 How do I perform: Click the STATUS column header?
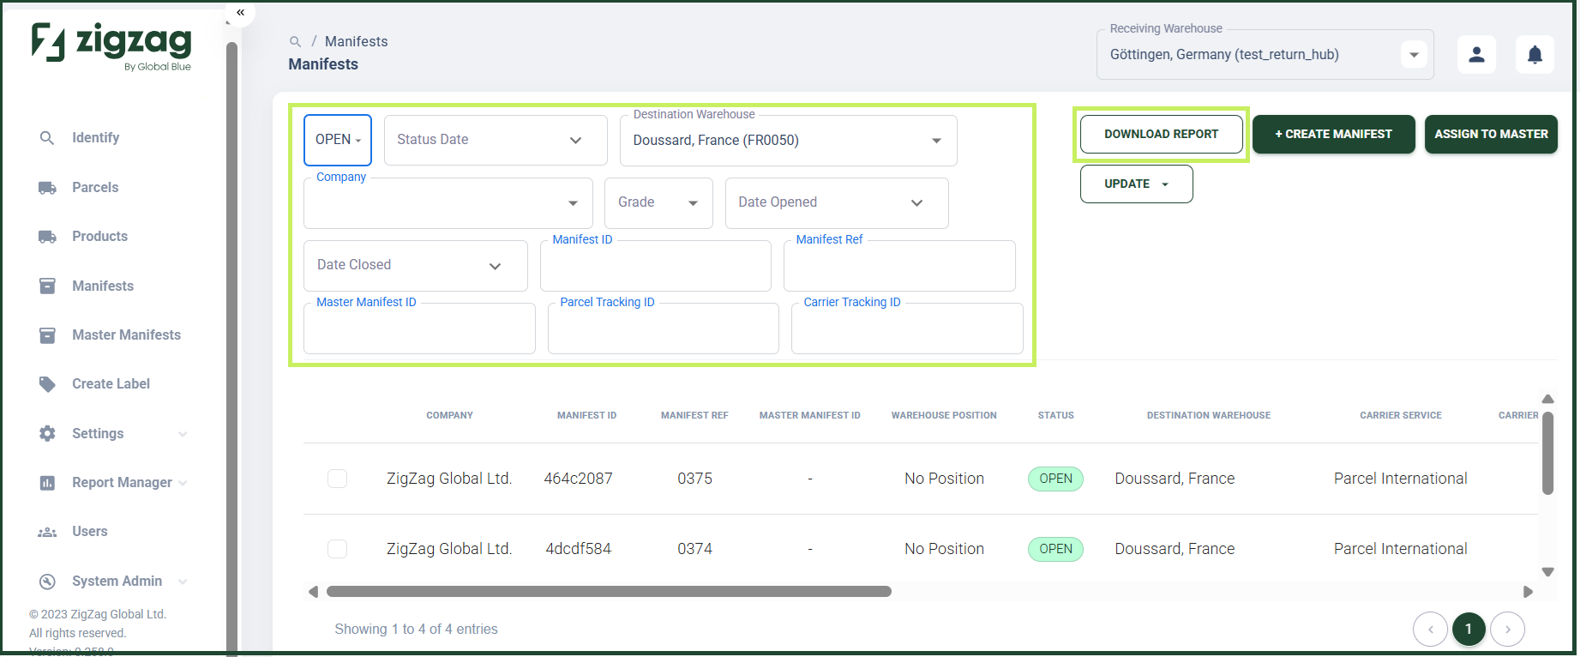click(x=1055, y=416)
